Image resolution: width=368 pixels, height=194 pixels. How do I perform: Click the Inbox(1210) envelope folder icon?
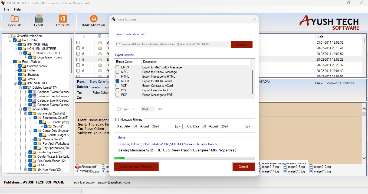pos(29,109)
